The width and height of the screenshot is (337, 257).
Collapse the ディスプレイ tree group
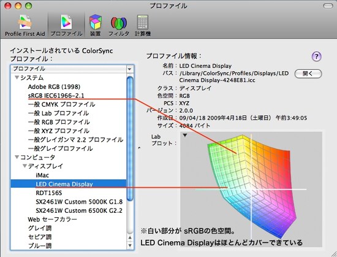[x=25, y=166]
